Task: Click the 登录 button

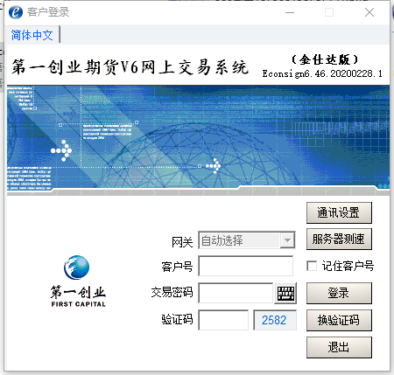Action: click(x=339, y=293)
